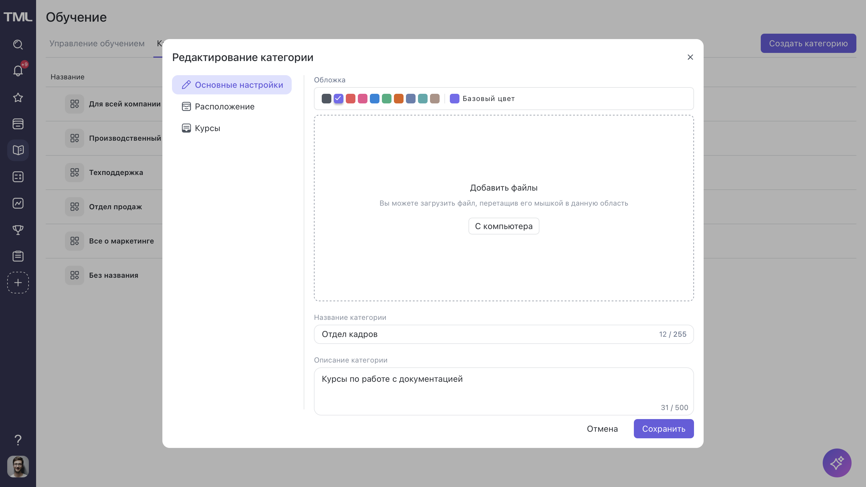Open the user avatar profile
The width and height of the screenshot is (866, 487).
(18, 466)
